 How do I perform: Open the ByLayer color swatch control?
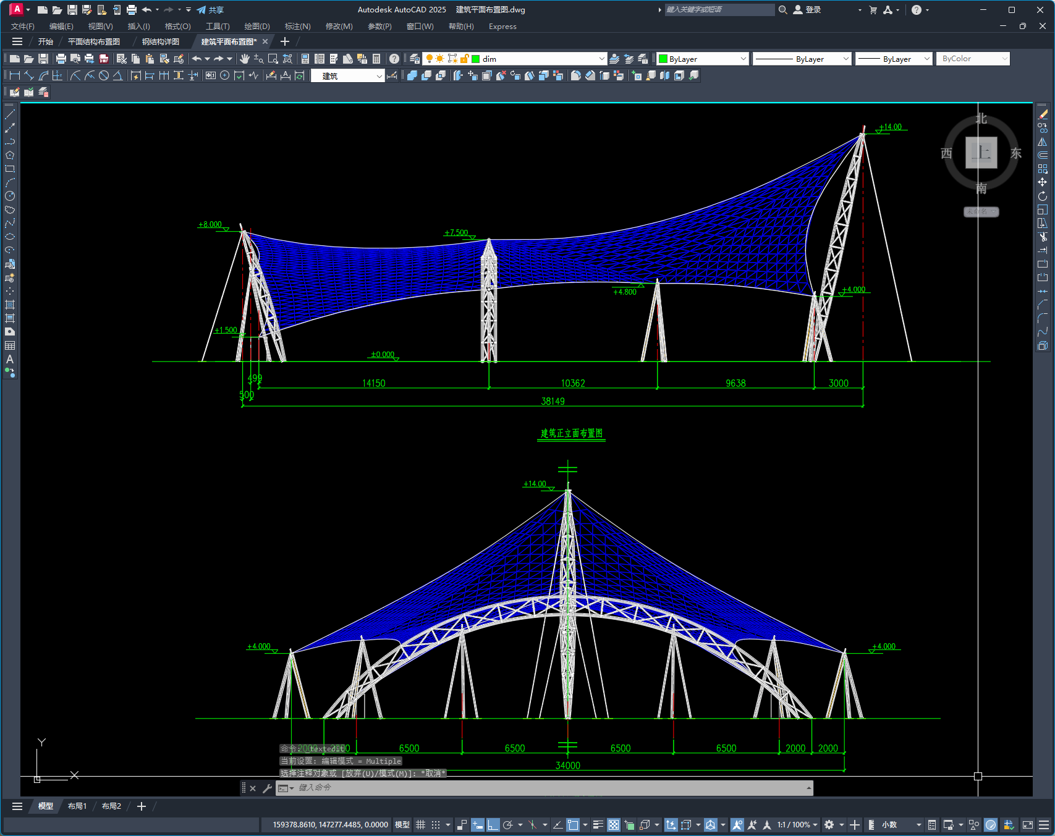click(703, 59)
